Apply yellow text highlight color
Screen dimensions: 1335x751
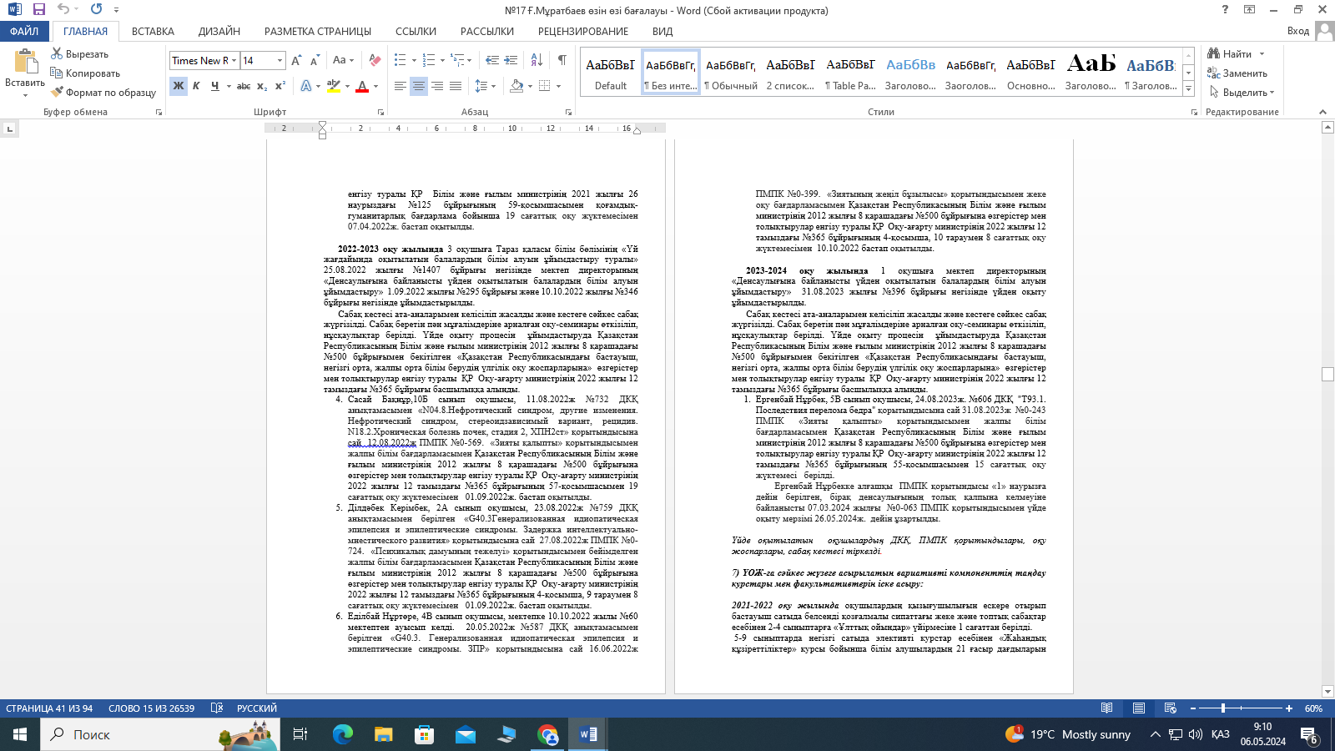click(x=334, y=85)
